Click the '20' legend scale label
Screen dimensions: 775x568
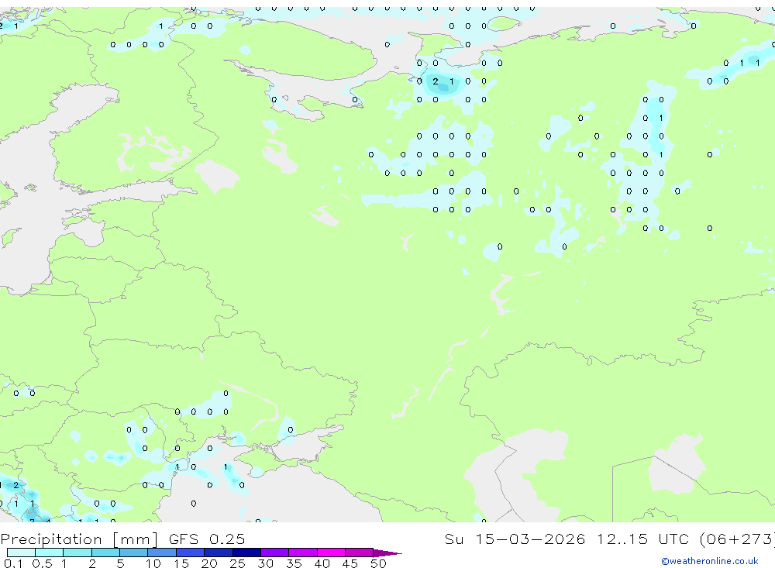pyautogui.click(x=209, y=563)
